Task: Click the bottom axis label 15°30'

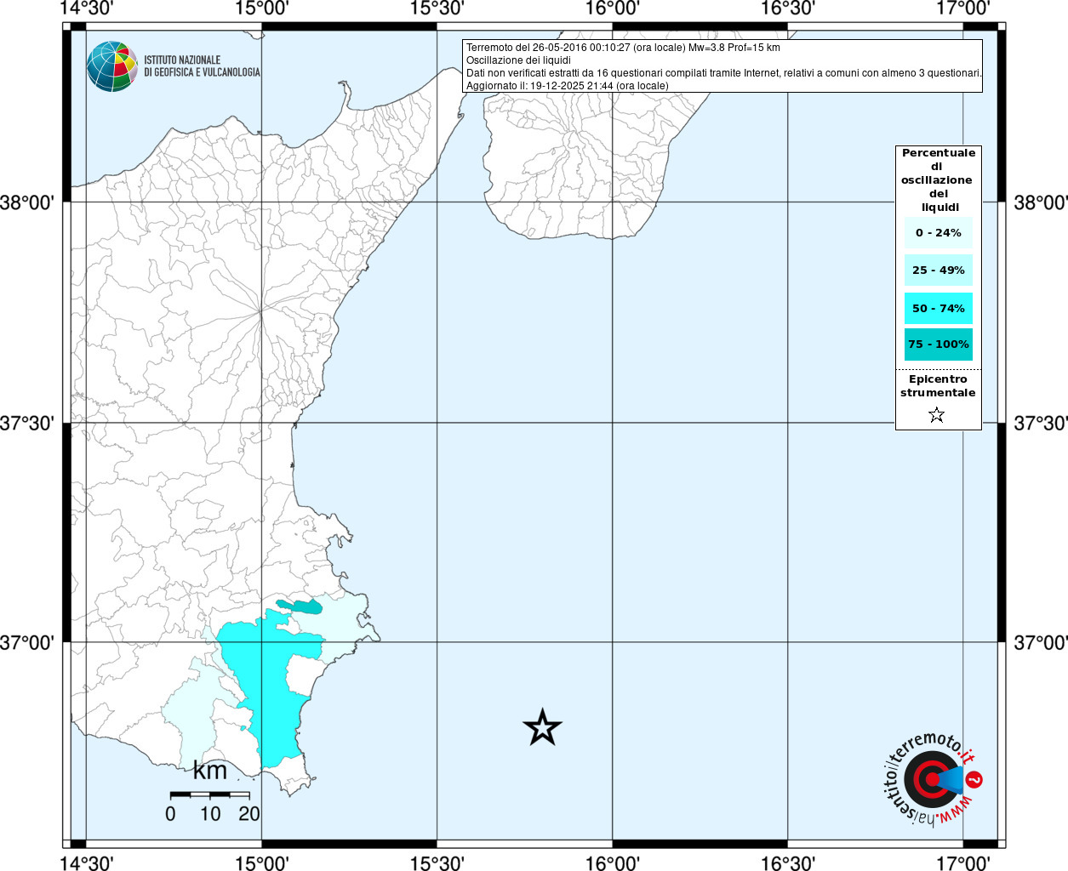Action: tap(437, 862)
